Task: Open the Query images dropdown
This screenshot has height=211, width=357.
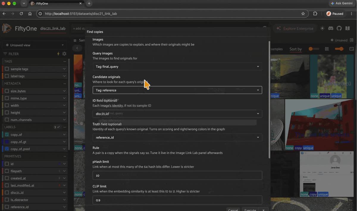Action: point(177,67)
